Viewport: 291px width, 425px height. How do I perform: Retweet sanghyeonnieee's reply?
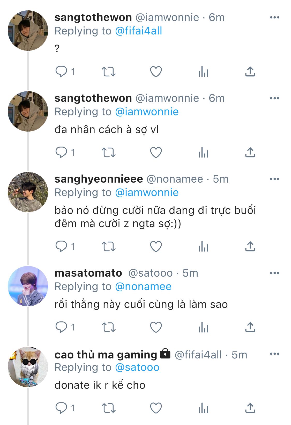pyautogui.click(x=108, y=247)
